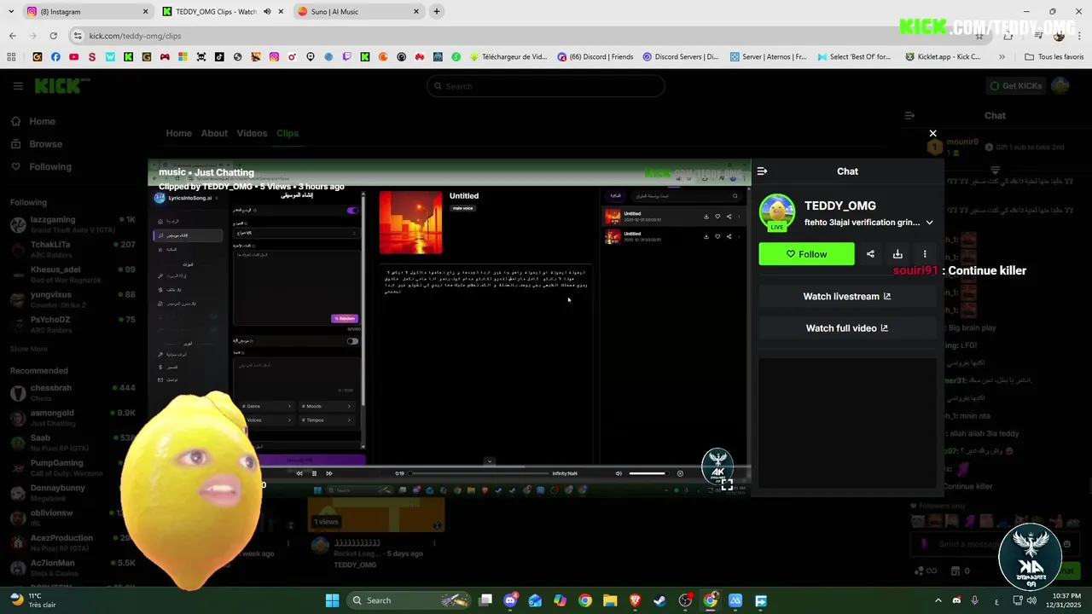Open Khesus_adel channel in sidebar

[73, 275]
